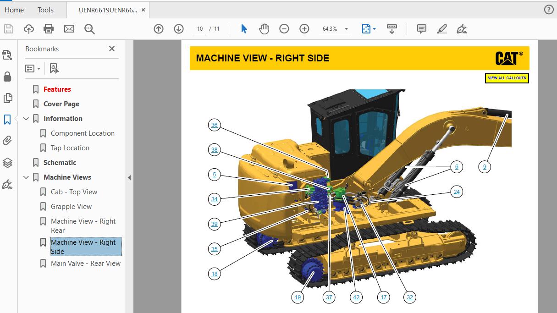Click callout number 36 link
Image resolution: width=557 pixels, height=313 pixels.
214,125
